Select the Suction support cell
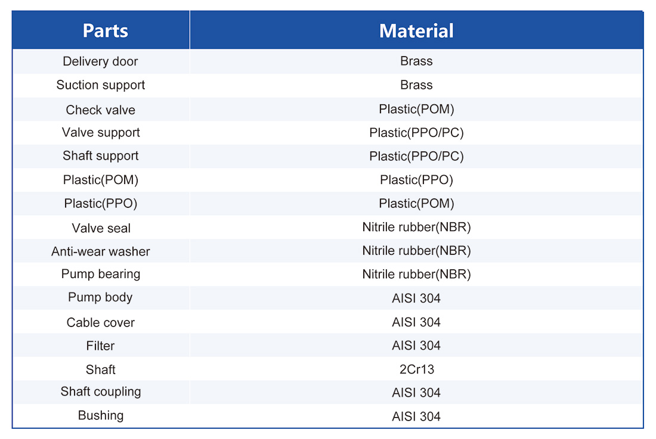656x439 pixels. (100, 85)
